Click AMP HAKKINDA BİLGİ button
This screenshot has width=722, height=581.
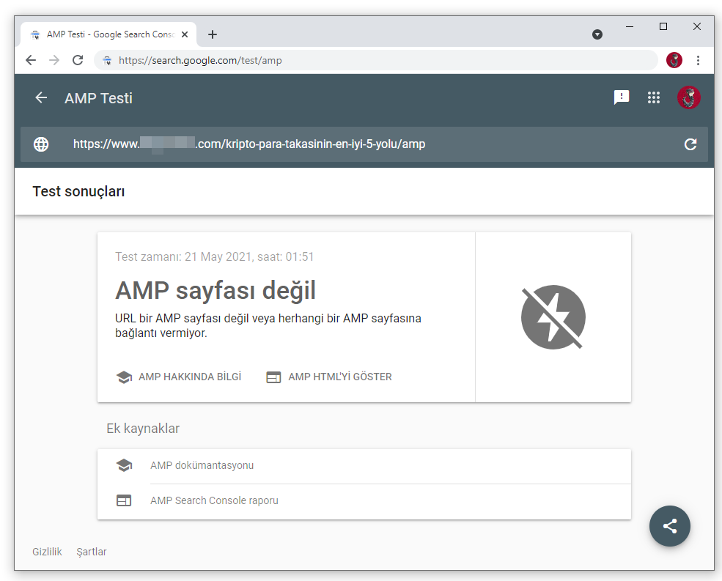[179, 377]
